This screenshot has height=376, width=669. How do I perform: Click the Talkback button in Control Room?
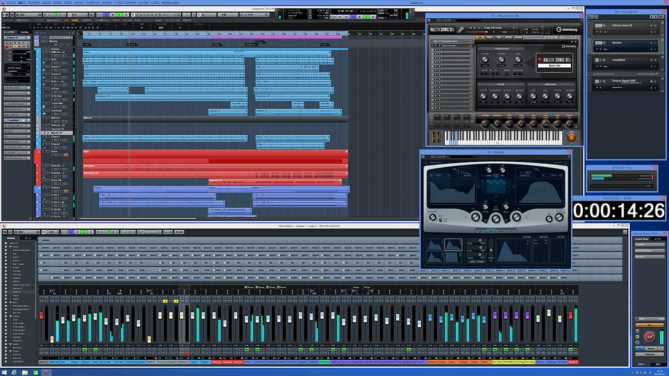[x=649, y=354]
